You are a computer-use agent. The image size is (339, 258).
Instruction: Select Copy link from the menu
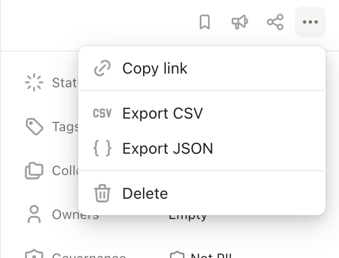click(202, 69)
